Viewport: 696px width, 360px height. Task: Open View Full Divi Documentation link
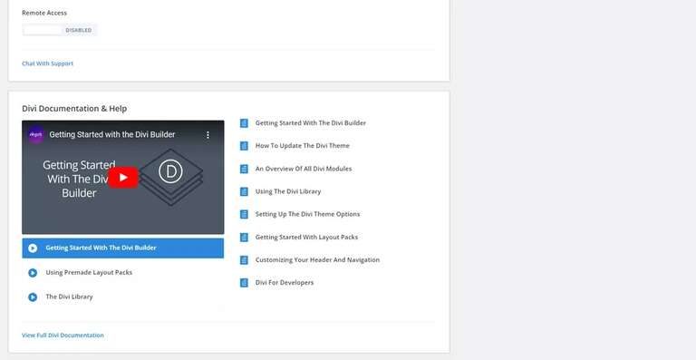pos(63,336)
